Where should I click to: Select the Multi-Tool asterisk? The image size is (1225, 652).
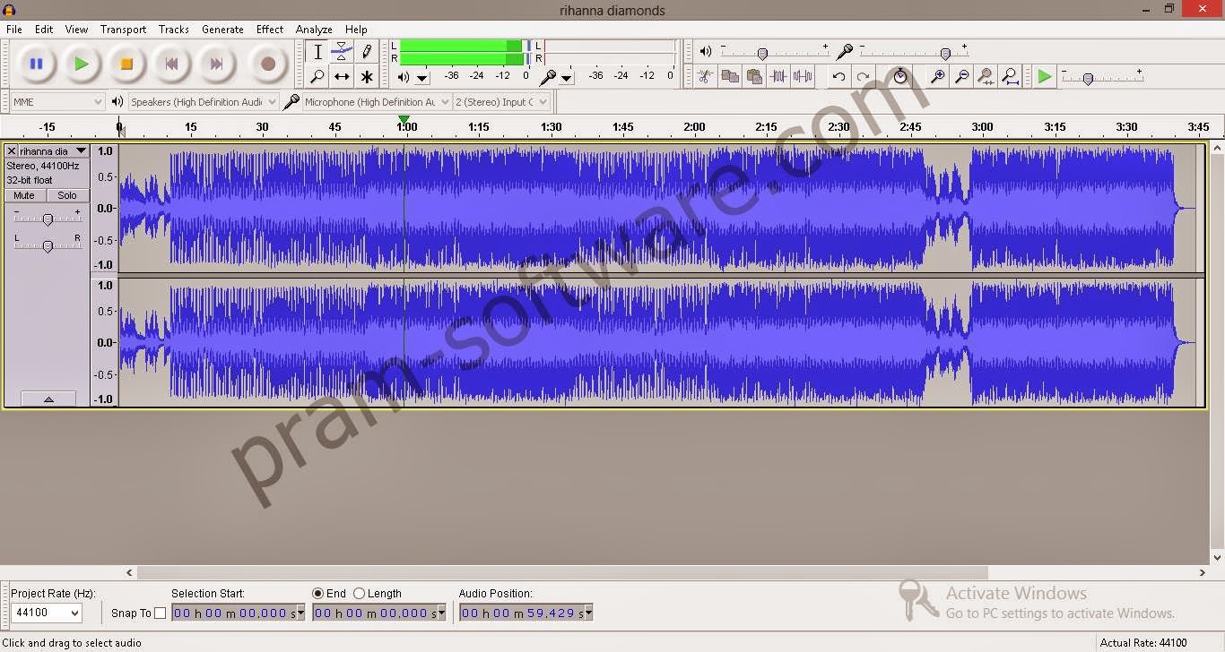[x=367, y=77]
